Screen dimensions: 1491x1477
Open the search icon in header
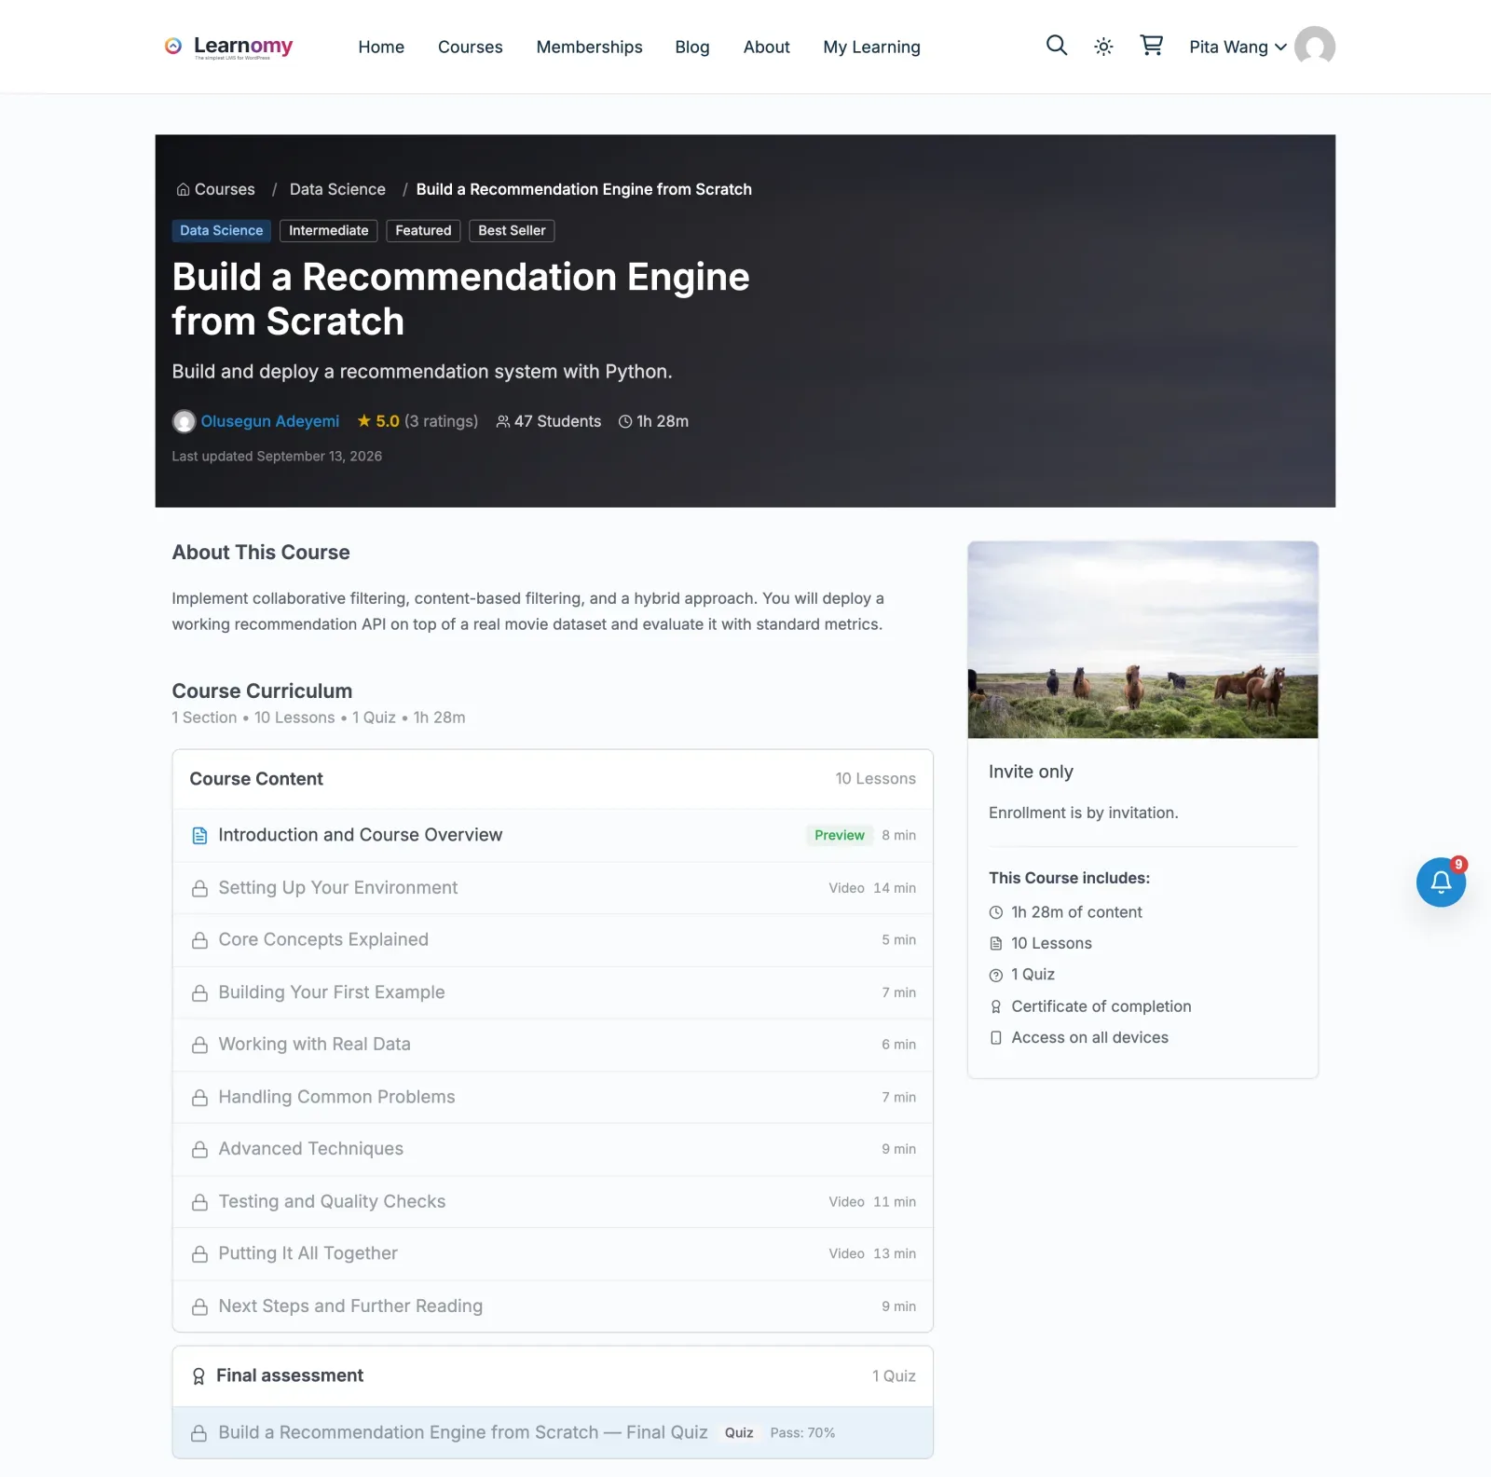(1056, 46)
